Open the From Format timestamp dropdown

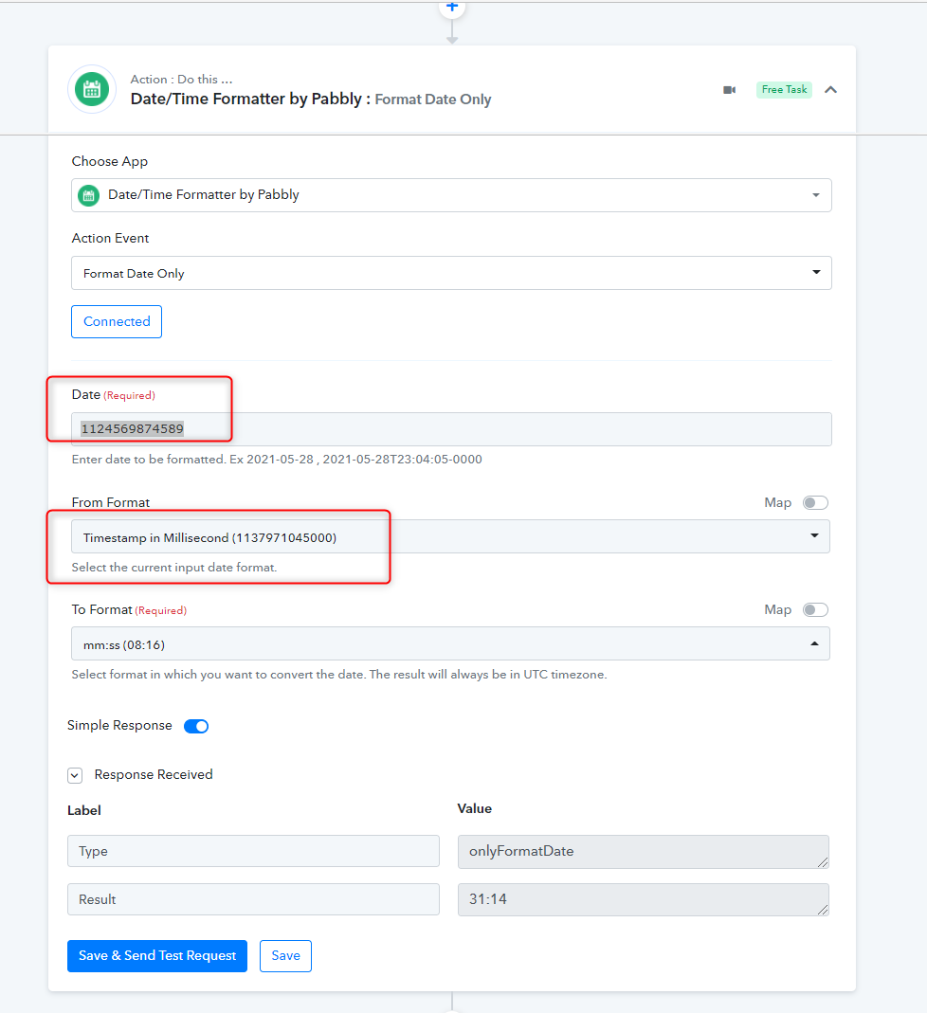[450, 537]
